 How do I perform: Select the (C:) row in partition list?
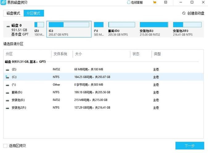(x=104, y=77)
